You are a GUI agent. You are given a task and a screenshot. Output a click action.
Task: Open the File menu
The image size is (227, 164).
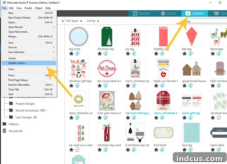[4, 8]
